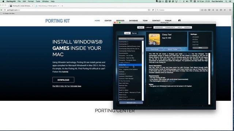Go back in Firefox
The image size is (234, 131).
click(1, 10)
